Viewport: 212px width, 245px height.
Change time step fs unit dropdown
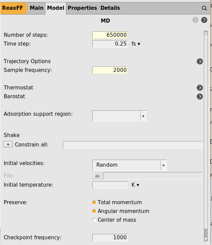click(136, 44)
